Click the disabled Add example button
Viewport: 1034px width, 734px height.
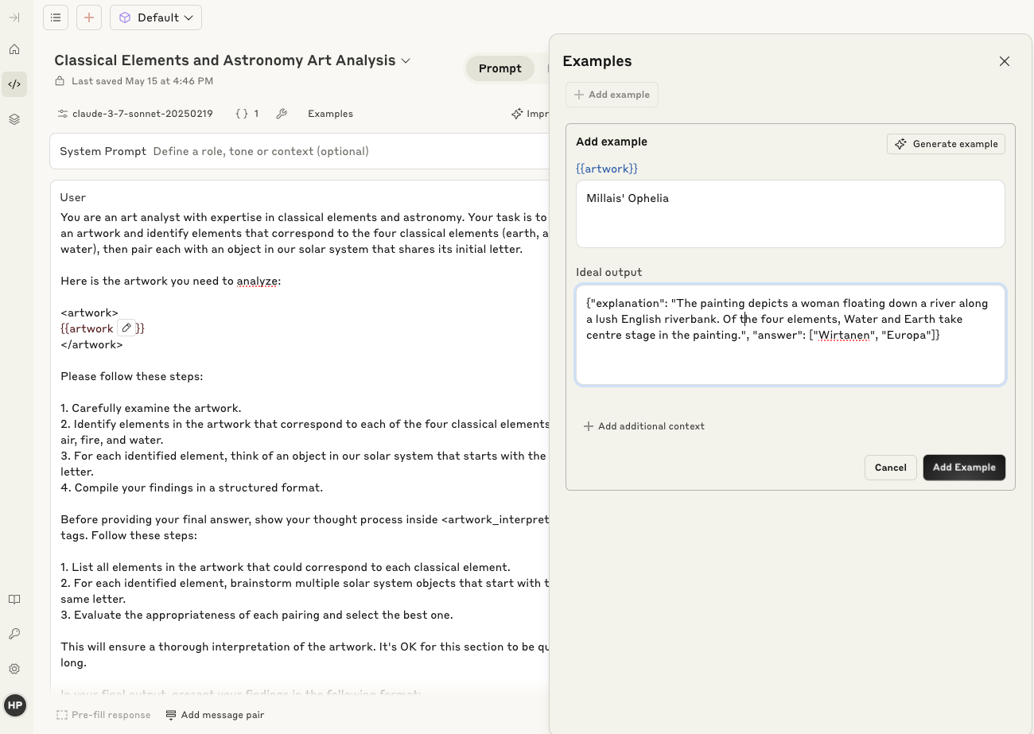pyautogui.click(x=612, y=95)
